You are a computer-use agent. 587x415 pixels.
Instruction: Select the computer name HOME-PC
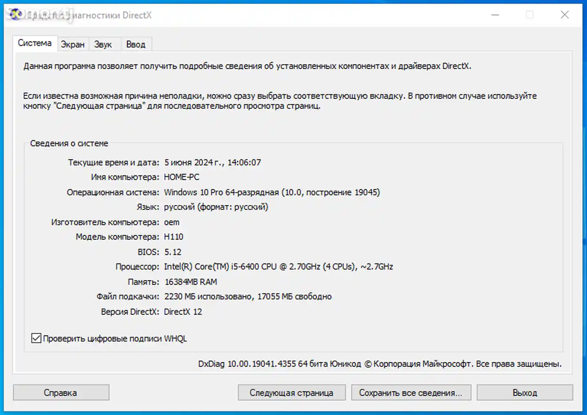[x=181, y=177]
